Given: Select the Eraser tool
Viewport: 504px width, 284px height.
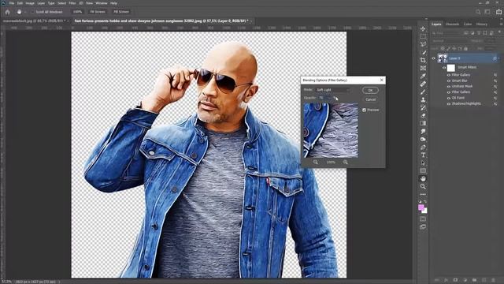Looking at the screenshot, I should (x=423, y=116).
